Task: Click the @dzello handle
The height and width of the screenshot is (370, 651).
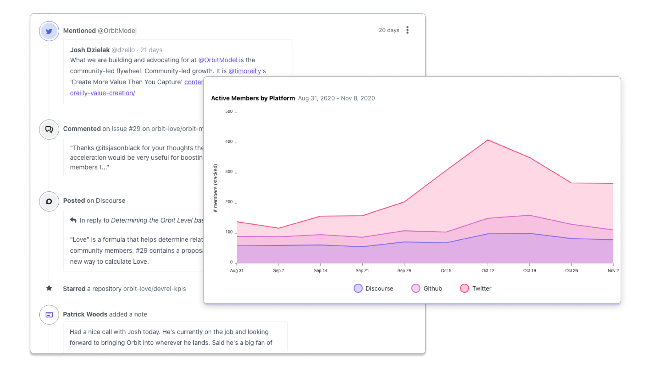Action: tap(123, 50)
